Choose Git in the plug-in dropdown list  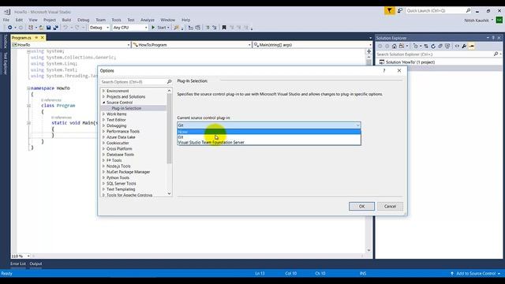click(x=269, y=137)
